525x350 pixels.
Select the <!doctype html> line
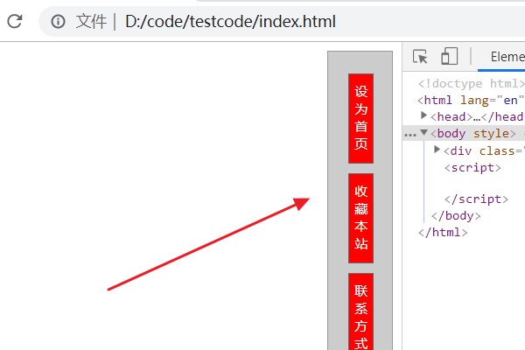[x=471, y=83]
